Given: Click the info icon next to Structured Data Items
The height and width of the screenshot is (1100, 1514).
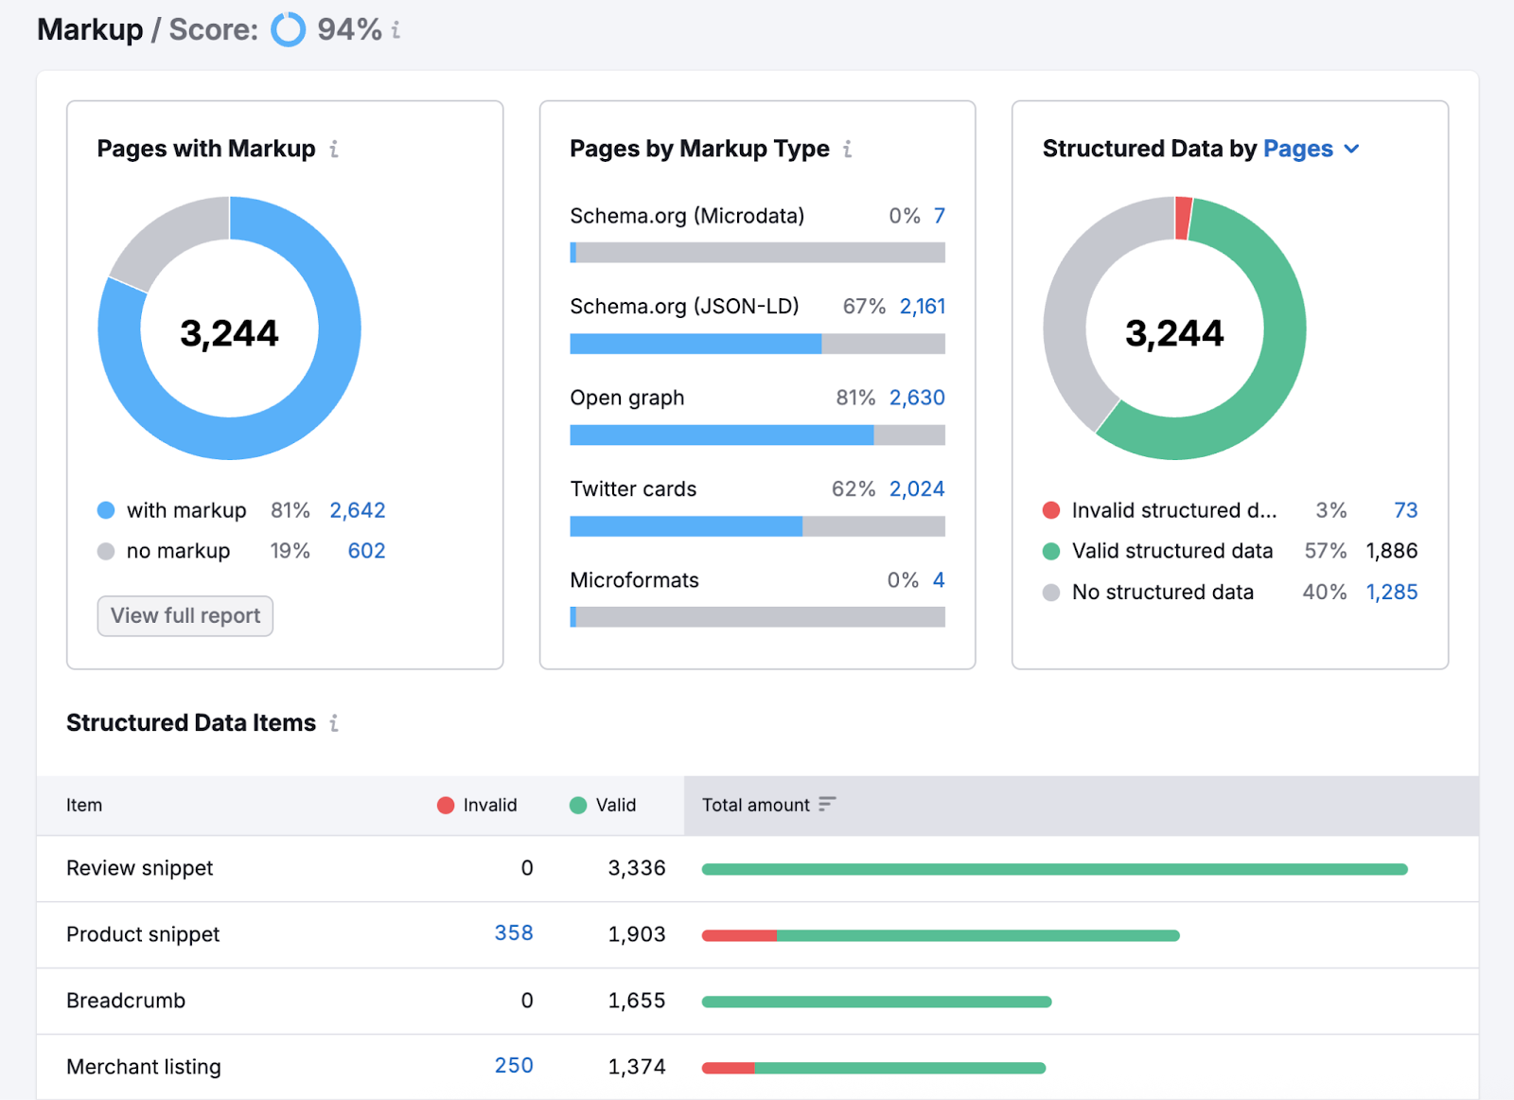Looking at the screenshot, I should 333,723.
